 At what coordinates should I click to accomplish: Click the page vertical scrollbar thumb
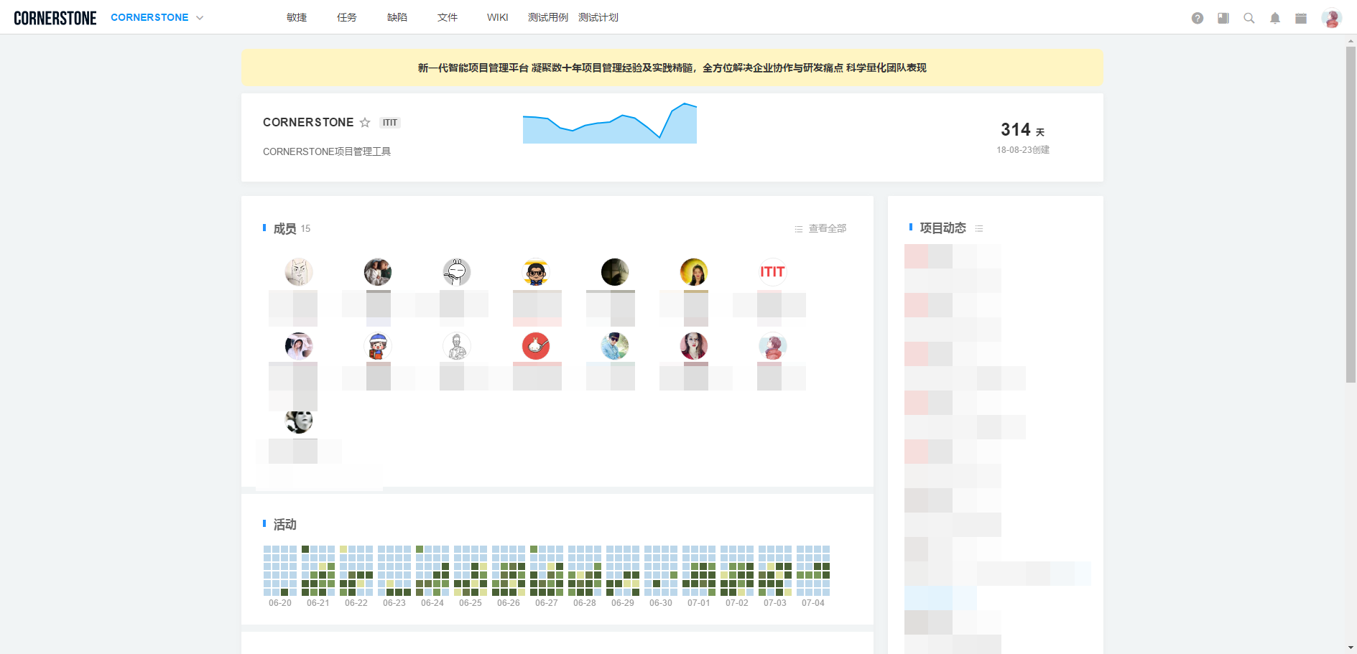pos(1351,214)
